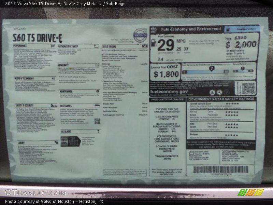Click the gas pump icon on Gasoline Vehicle tag
273x205 pixels.
coord(228,29)
